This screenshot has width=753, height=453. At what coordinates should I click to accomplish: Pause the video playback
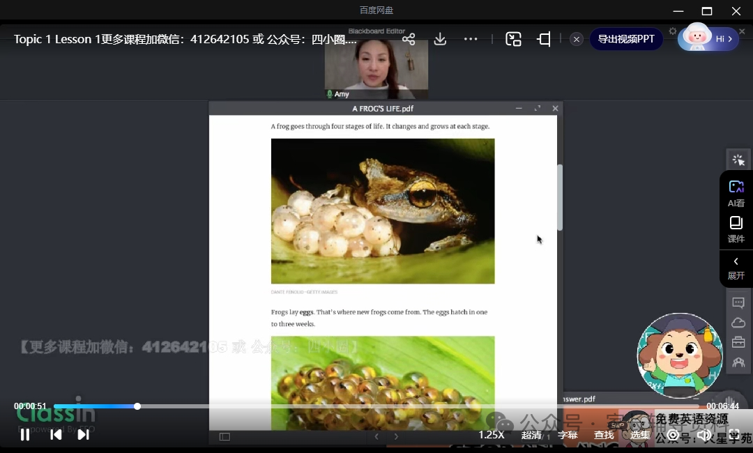(x=25, y=435)
